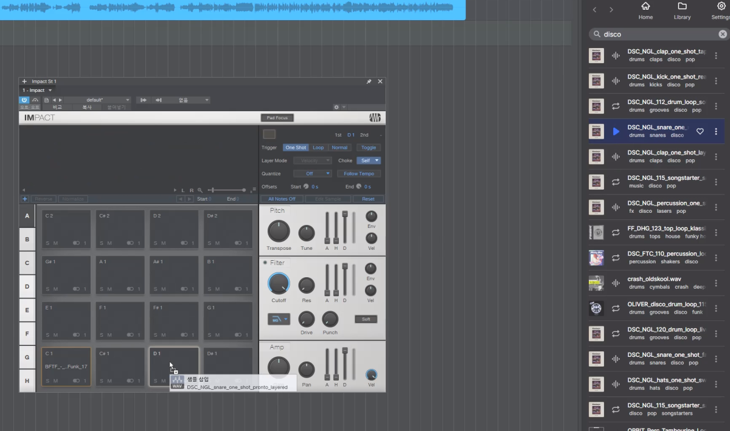Switch to pad bank A
The width and height of the screenshot is (730, 431).
(27, 216)
